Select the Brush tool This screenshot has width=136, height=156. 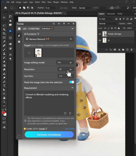pyautogui.click(x=4, y=50)
